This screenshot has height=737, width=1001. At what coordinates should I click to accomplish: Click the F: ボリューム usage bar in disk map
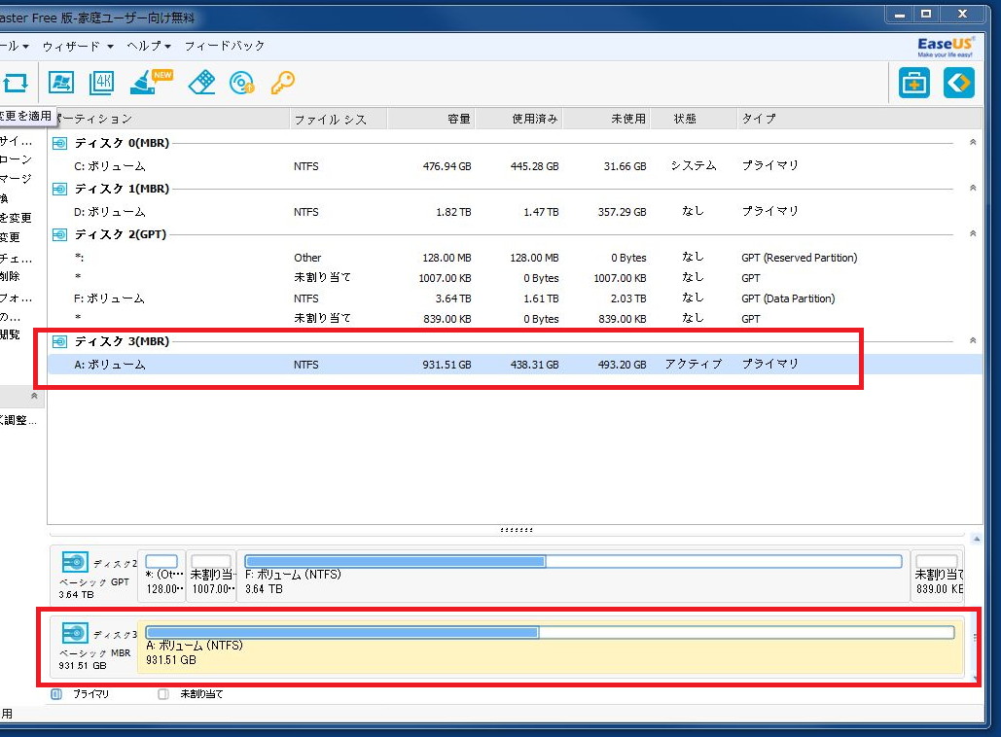pos(573,562)
